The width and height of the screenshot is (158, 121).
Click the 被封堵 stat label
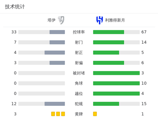(x=79, y=73)
